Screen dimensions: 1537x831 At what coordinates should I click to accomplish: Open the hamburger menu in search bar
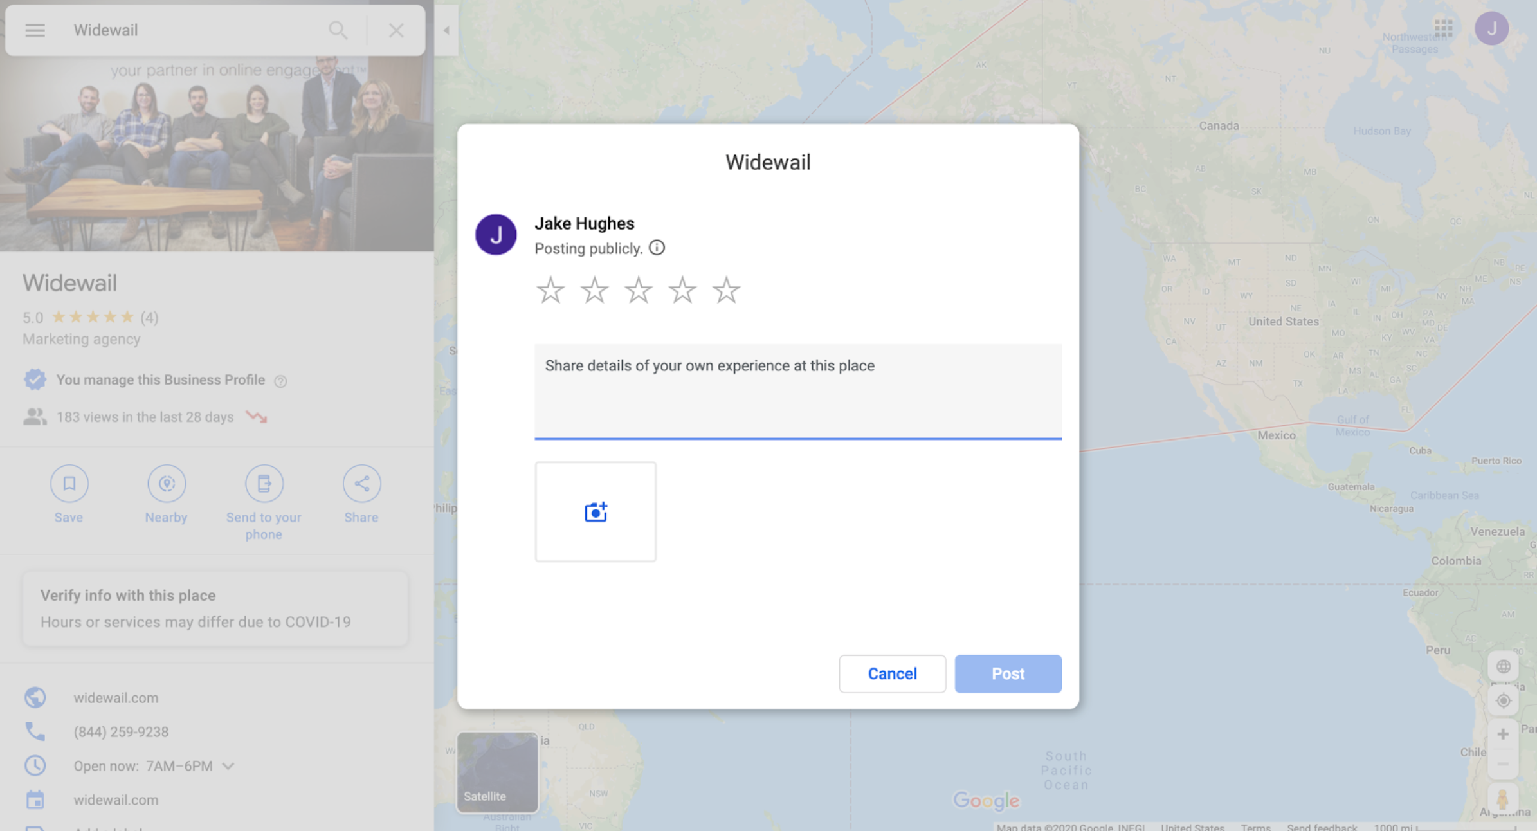(x=35, y=30)
